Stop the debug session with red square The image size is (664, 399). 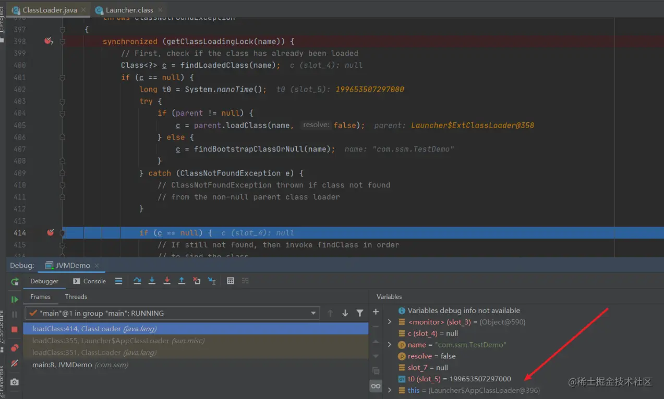tap(15, 329)
